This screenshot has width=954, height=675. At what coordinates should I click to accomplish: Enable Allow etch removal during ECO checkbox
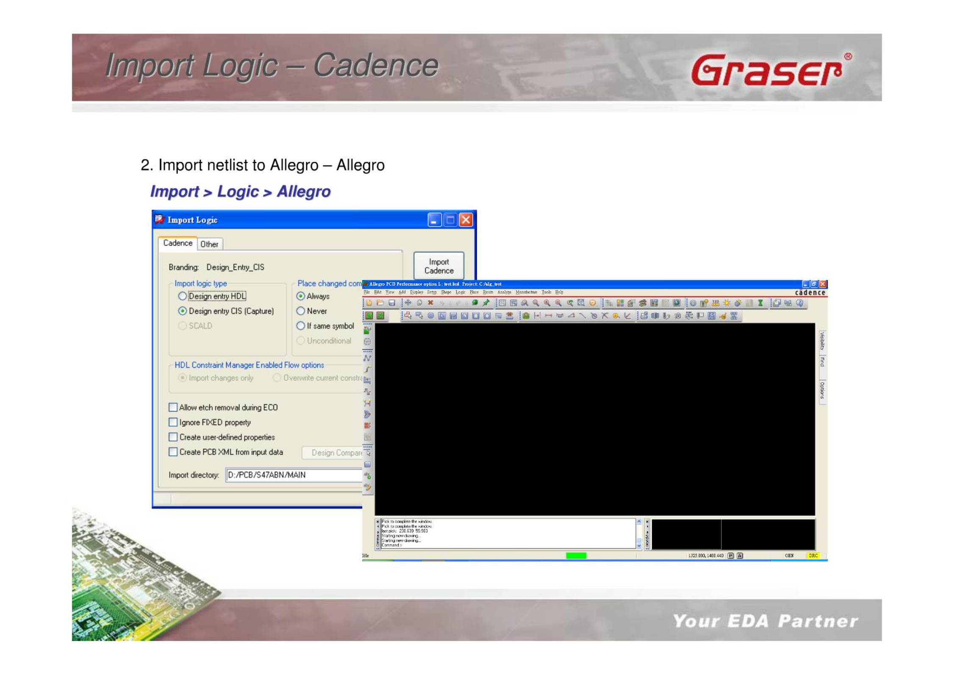point(173,407)
